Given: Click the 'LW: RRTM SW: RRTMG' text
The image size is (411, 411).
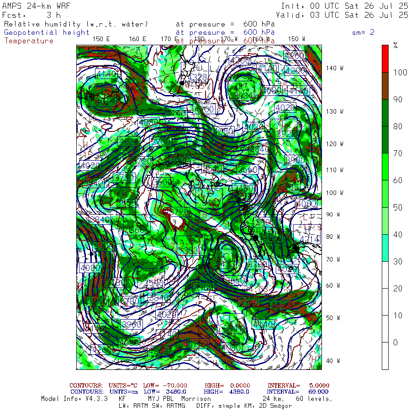Looking at the screenshot, I should tap(152, 406).
